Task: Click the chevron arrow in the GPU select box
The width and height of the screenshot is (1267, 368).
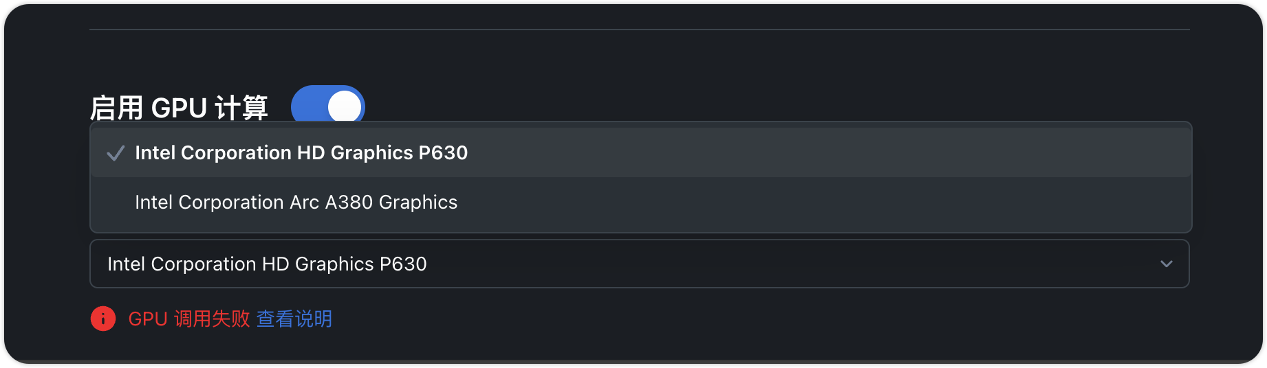Action: (x=1166, y=264)
